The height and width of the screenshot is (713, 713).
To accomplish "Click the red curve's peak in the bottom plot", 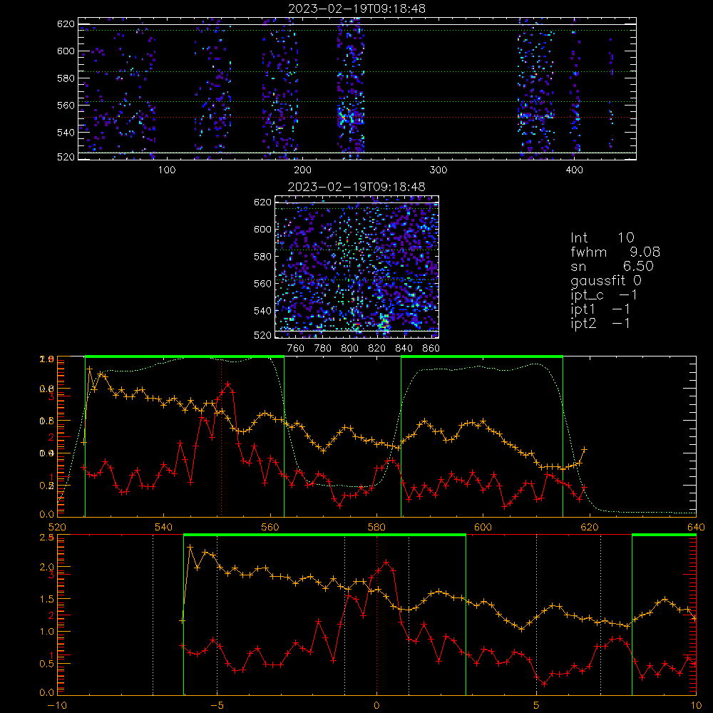I will pos(386,563).
